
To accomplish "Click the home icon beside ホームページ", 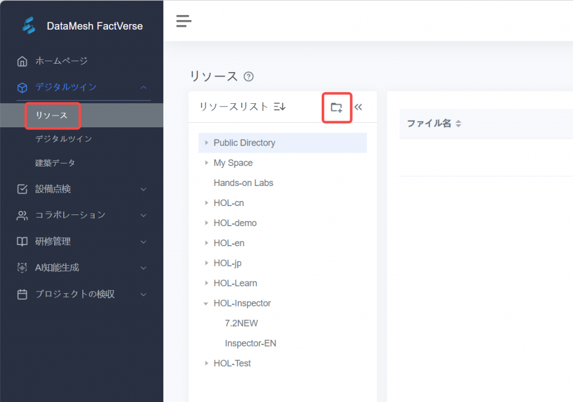I will (22, 61).
